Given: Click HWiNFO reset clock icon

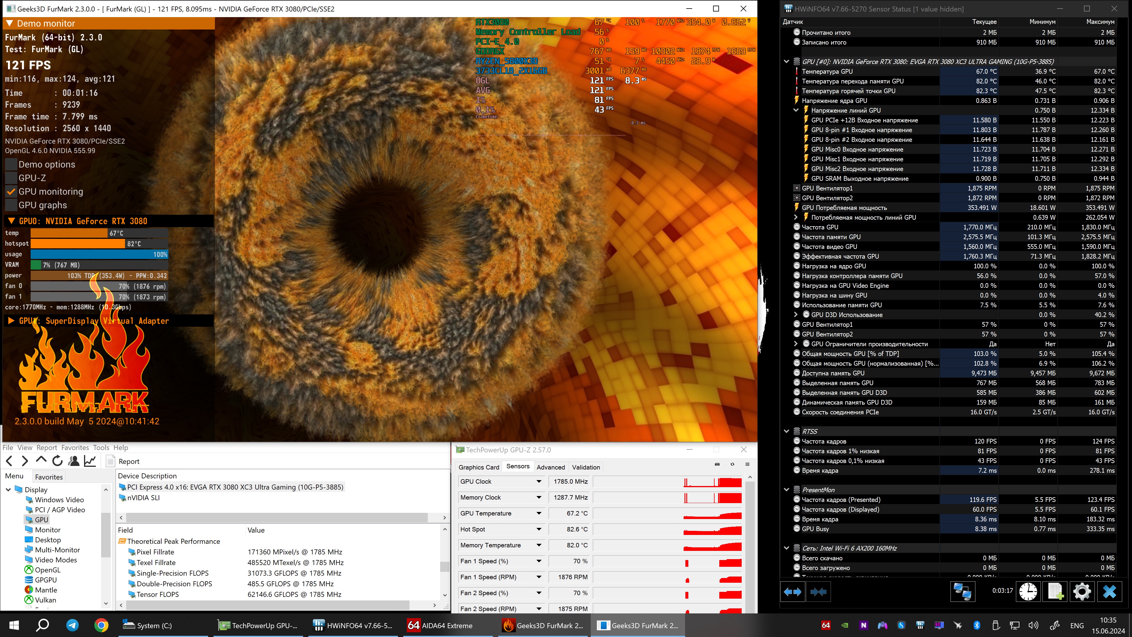Looking at the screenshot, I should (1028, 592).
